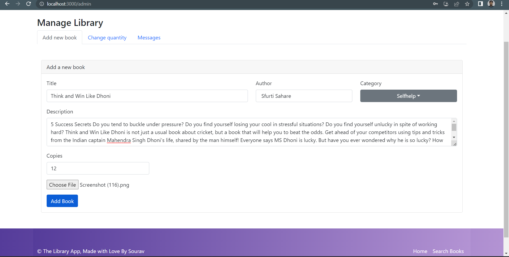Navigate back to the previous page
Image resolution: width=509 pixels, height=257 pixels.
point(7,4)
